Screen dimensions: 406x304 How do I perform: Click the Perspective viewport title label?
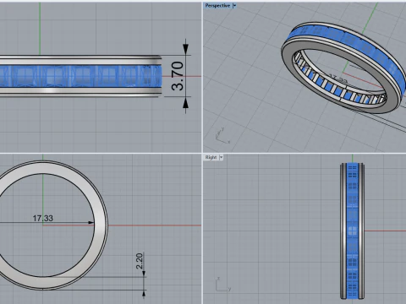(217, 6)
